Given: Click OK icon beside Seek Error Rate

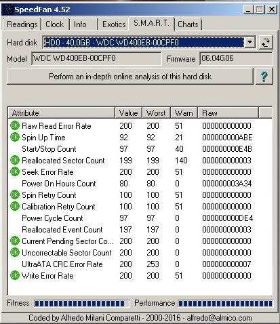Looking at the screenshot, I should pyautogui.click(x=15, y=171).
